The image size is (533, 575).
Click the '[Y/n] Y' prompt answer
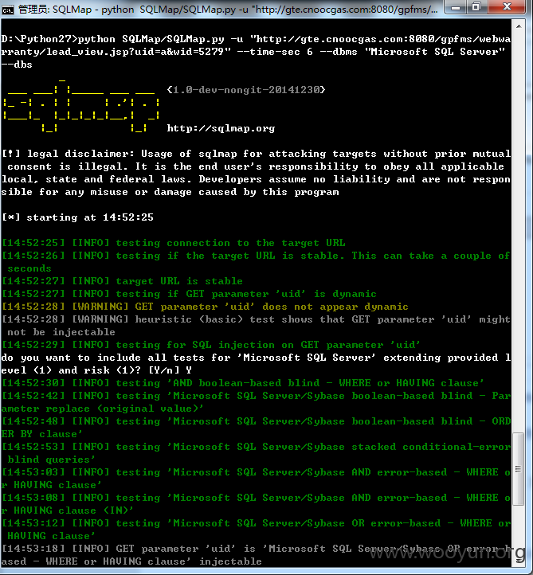coord(170,370)
